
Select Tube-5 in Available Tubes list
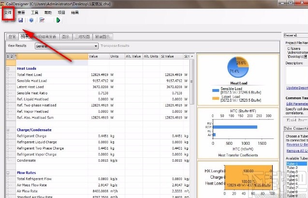[296, 180]
